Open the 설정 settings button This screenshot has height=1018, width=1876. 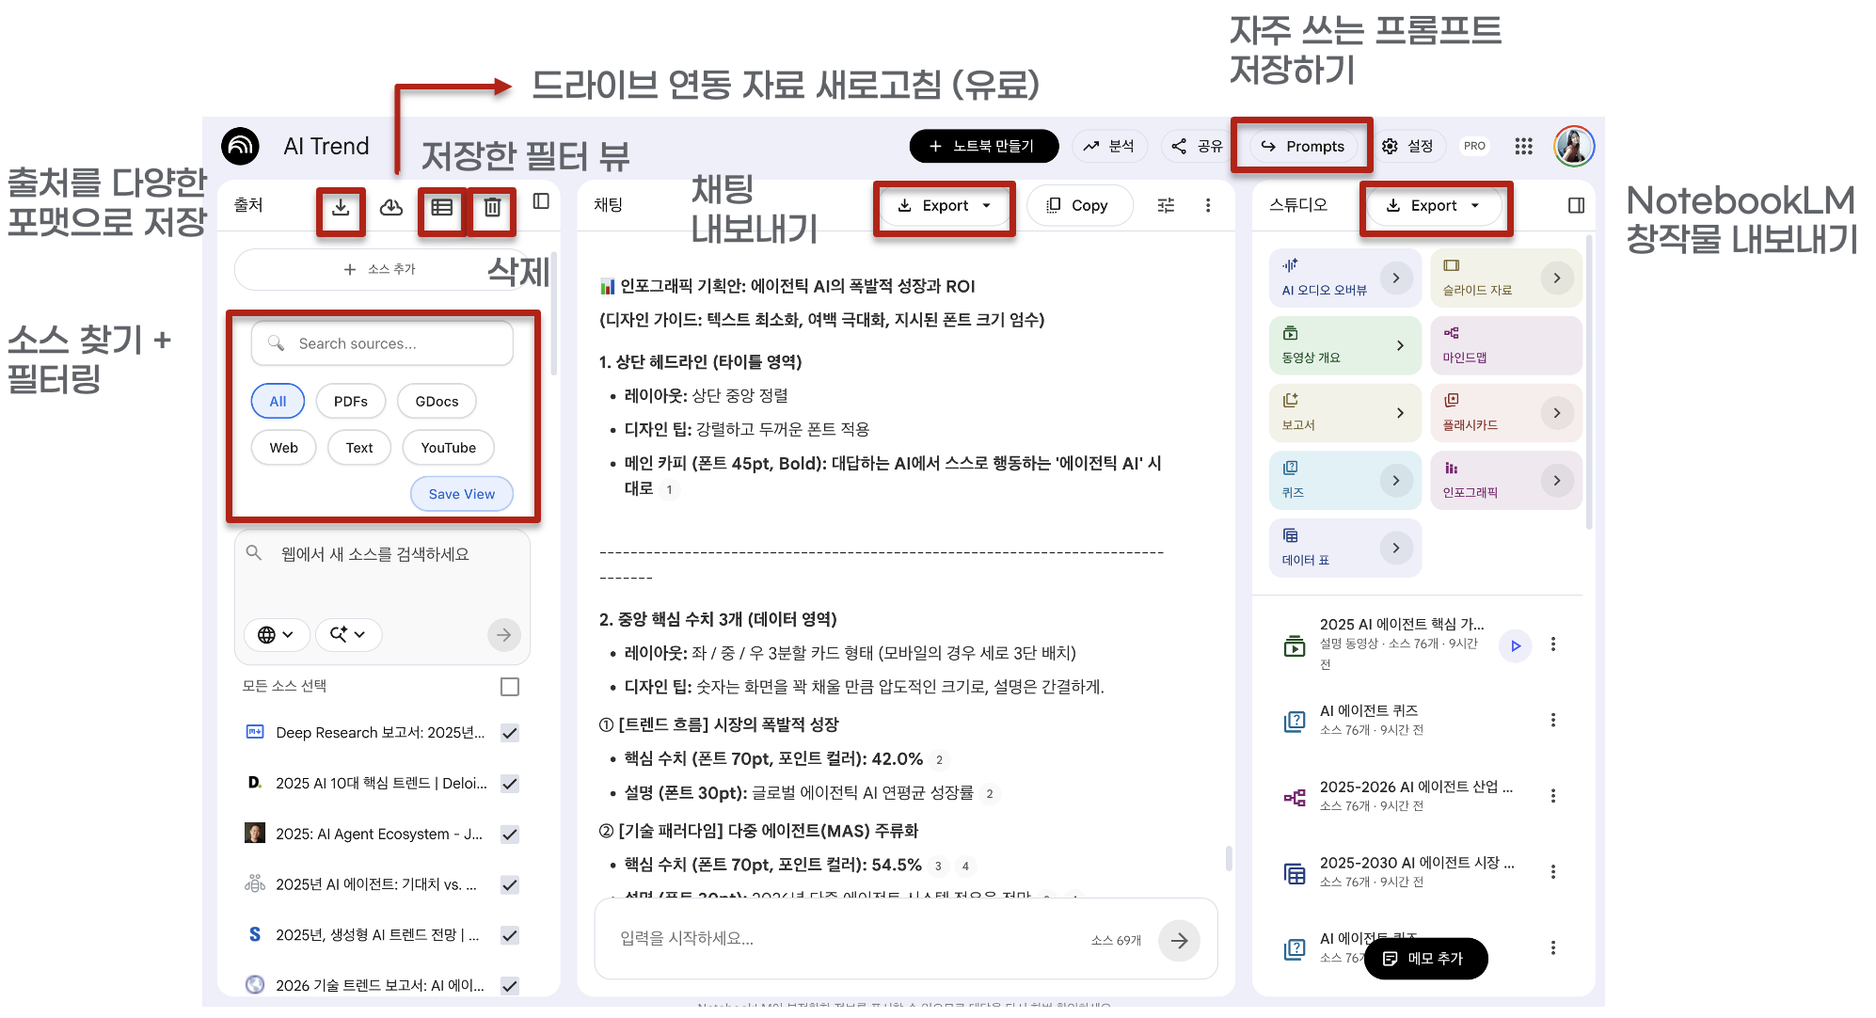[1407, 146]
